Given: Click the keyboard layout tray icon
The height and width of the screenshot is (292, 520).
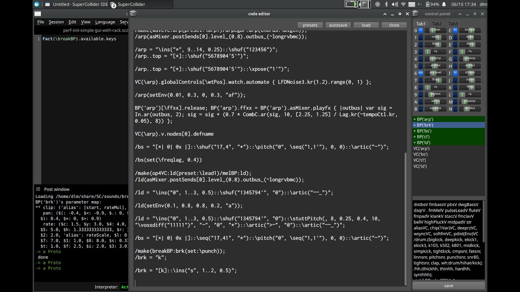Looking at the screenshot, I should tap(412, 4).
